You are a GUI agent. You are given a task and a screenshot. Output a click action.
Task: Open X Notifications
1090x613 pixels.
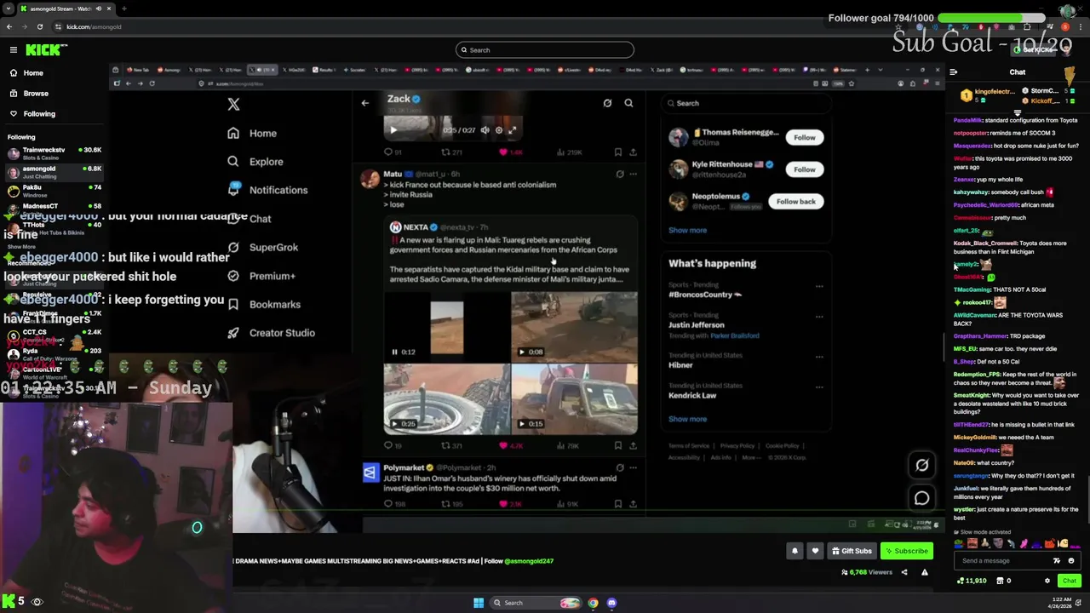tap(268, 190)
